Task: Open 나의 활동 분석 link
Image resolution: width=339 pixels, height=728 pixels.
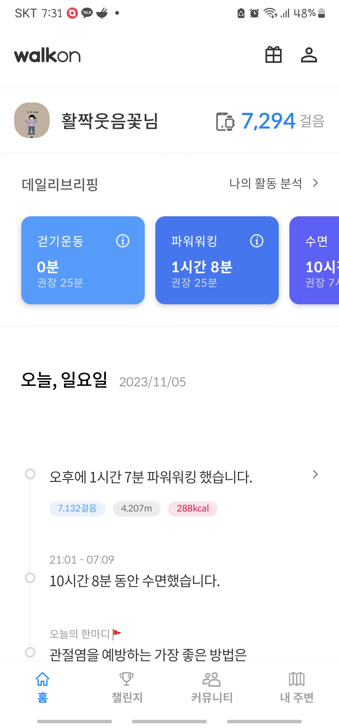Action: click(266, 183)
